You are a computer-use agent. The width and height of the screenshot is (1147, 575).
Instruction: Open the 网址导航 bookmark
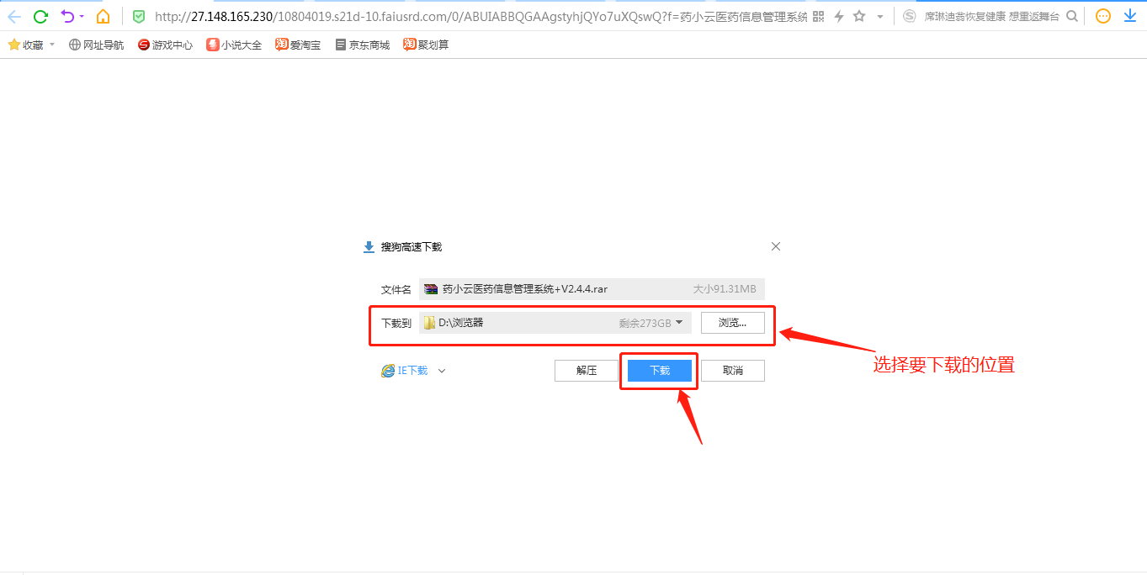coord(96,45)
